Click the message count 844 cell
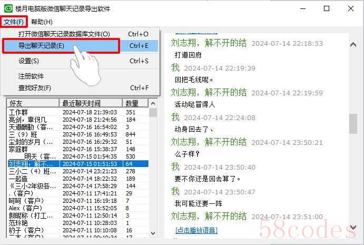 pos(131,134)
